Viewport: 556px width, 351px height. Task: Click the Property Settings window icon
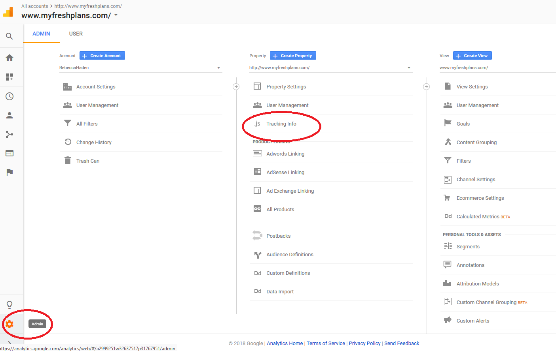coord(257,86)
